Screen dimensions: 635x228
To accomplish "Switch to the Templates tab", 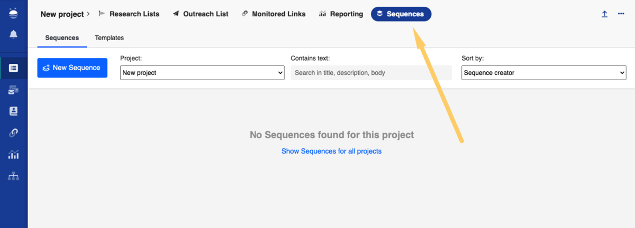I will point(109,38).
